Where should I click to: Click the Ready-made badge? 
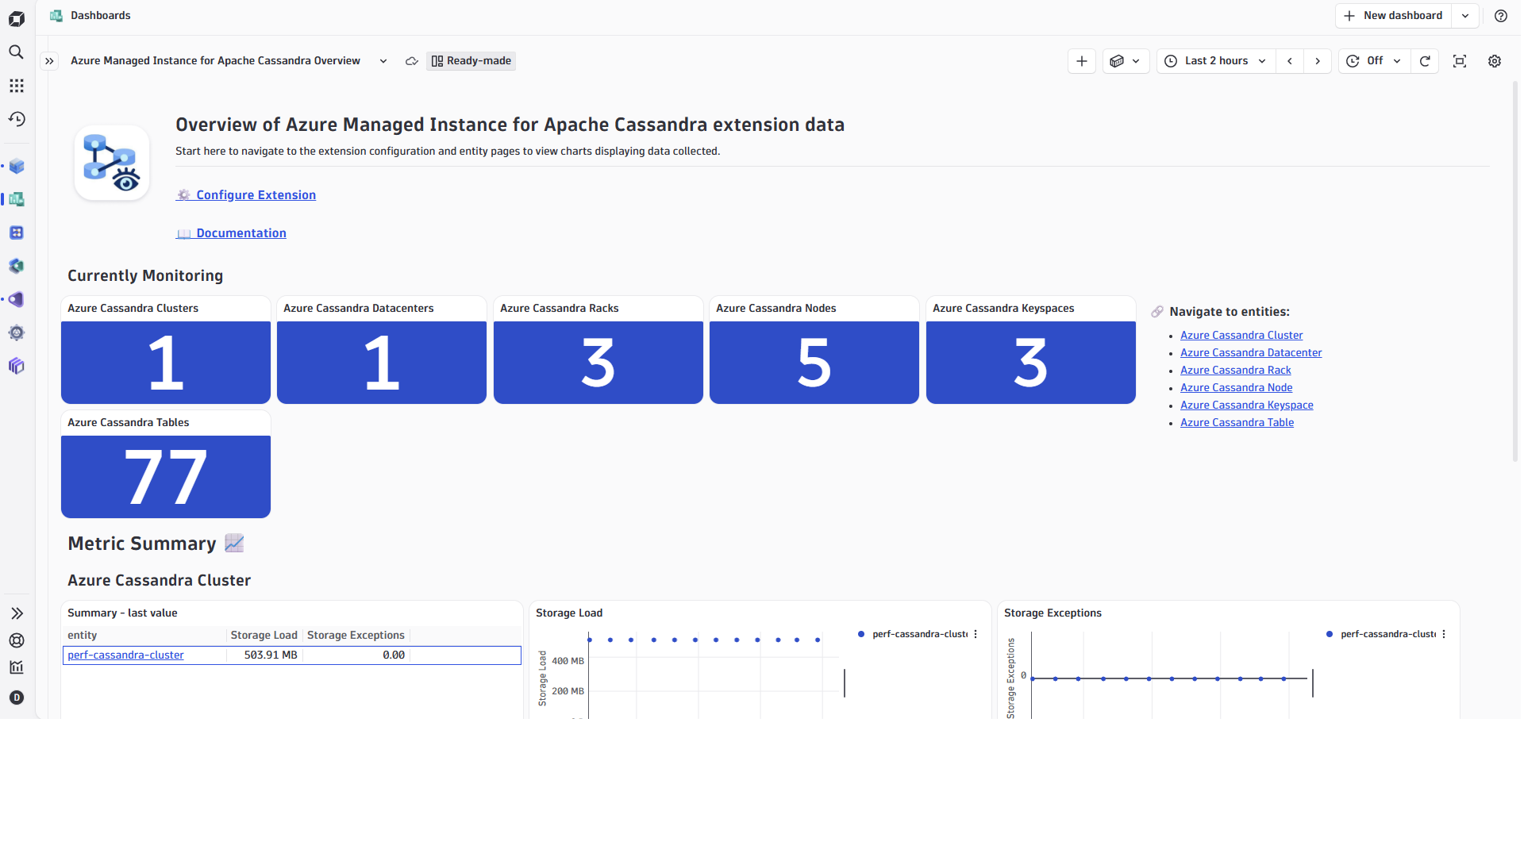[x=471, y=61]
